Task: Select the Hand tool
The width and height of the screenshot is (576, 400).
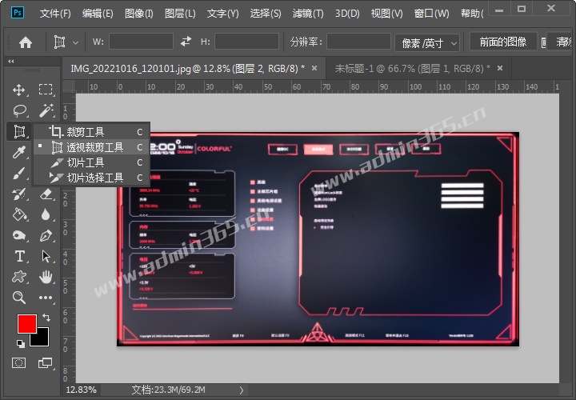Action: click(46, 277)
